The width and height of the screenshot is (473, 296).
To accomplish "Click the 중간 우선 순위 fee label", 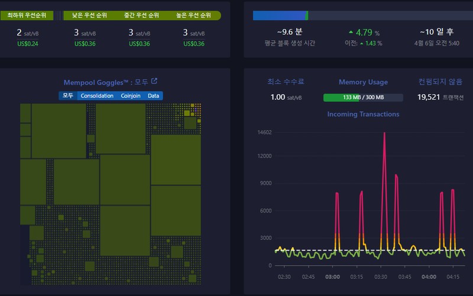I will coord(141,15).
